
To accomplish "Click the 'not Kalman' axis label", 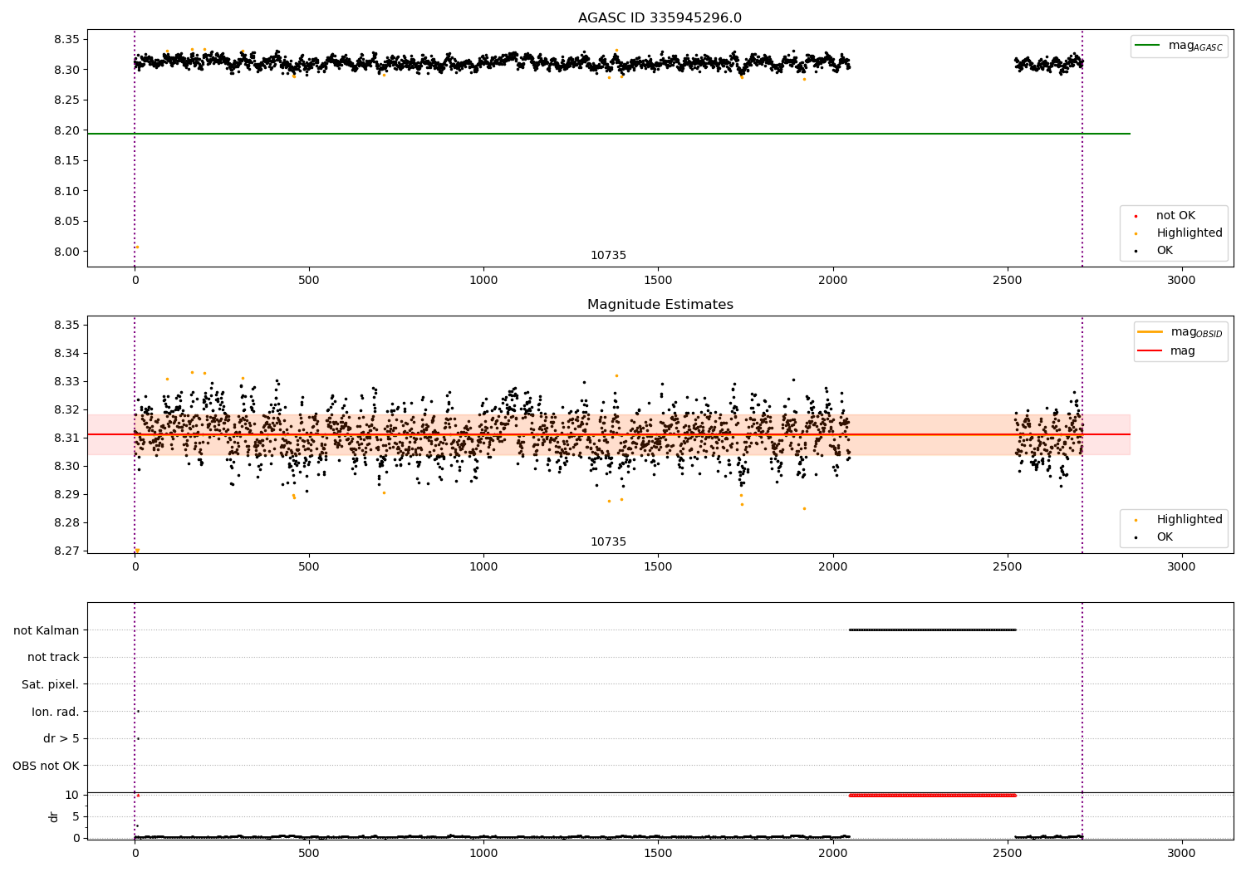I will (x=46, y=630).
